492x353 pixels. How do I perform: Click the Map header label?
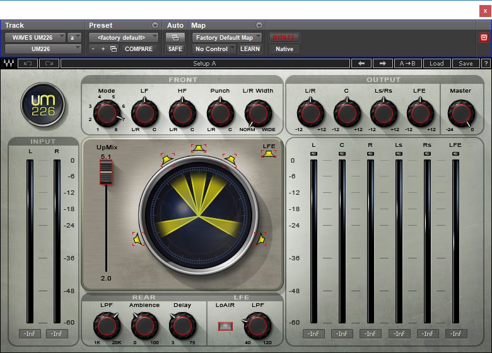coord(198,25)
